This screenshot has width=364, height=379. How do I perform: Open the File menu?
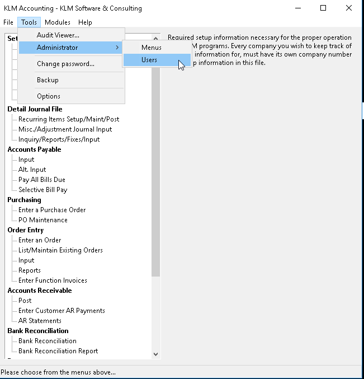point(8,22)
